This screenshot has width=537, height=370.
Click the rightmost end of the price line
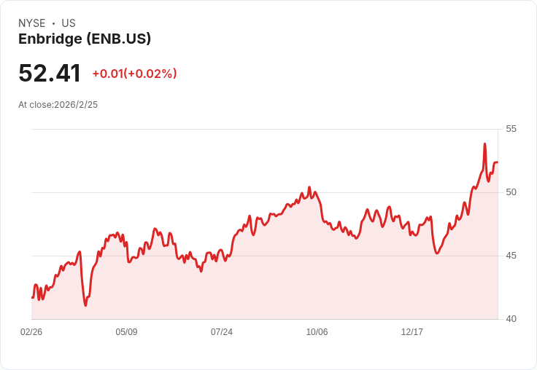click(x=497, y=162)
